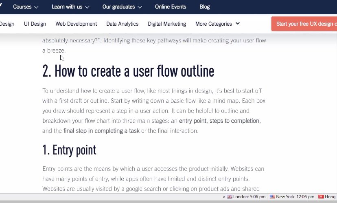This screenshot has width=337, height=203.
Task: Open the Our graduates dropdown
Action: (x=122, y=7)
